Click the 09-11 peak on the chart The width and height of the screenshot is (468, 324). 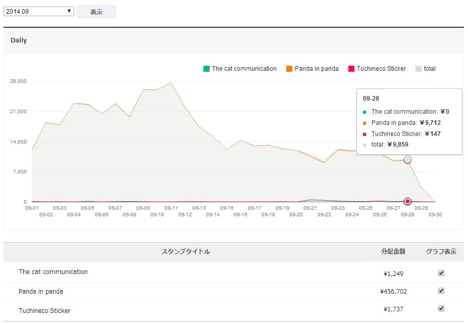pos(171,83)
